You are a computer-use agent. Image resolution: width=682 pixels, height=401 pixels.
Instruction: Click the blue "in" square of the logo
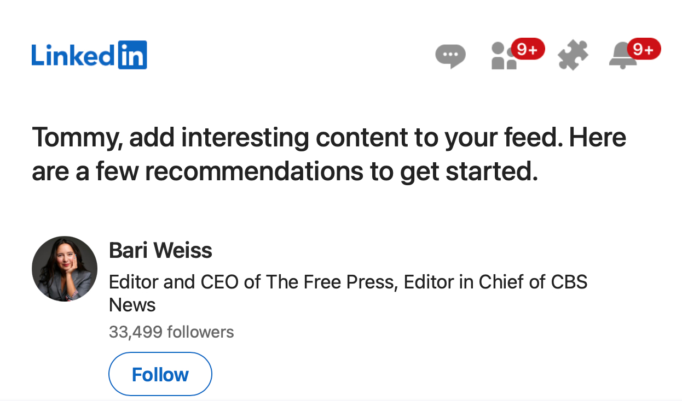coord(132,56)
